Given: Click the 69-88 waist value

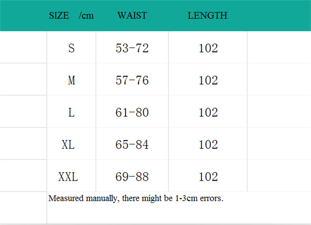Looking at the screenshot, I should point(132,177).
